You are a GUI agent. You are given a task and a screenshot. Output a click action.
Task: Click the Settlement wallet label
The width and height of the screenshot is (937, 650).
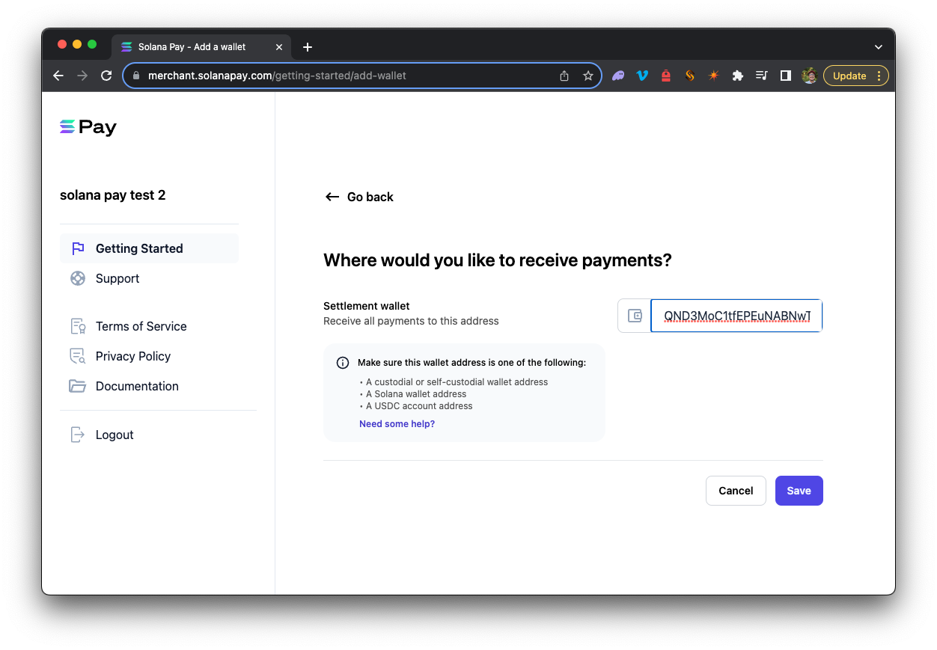pos(367,306)
